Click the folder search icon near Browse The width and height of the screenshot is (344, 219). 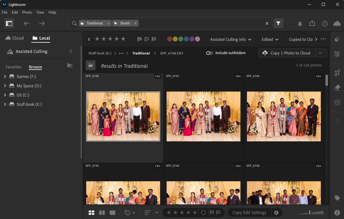pyautogui.click(x=70, y=66)
